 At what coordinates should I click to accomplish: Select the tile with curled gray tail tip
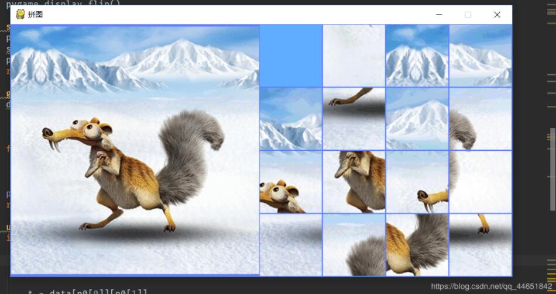coord(481,119)
